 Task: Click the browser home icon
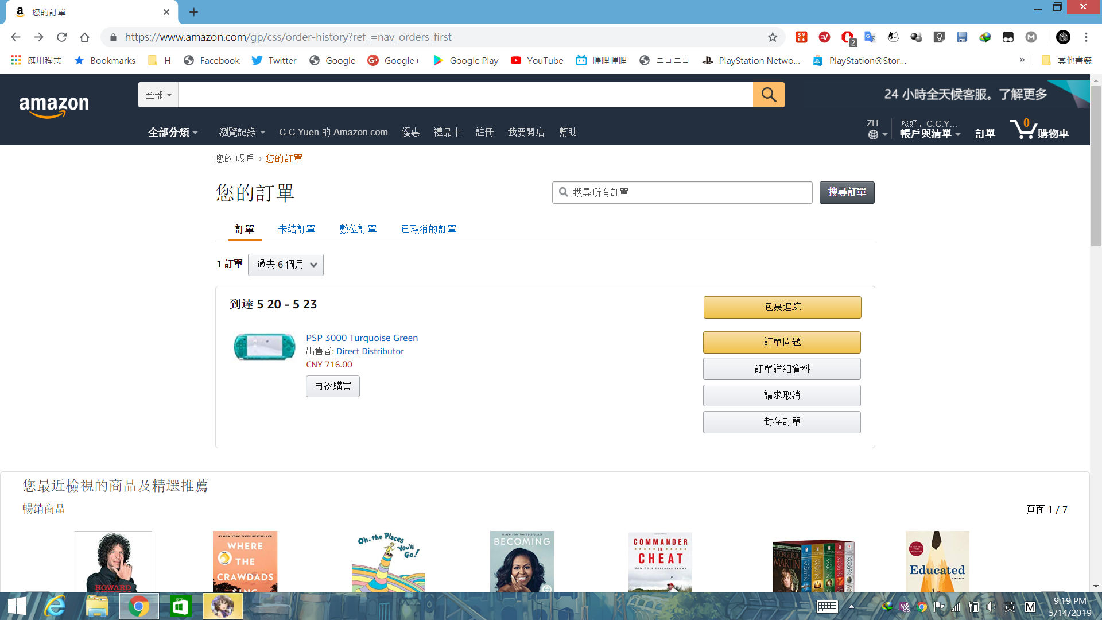85,37
